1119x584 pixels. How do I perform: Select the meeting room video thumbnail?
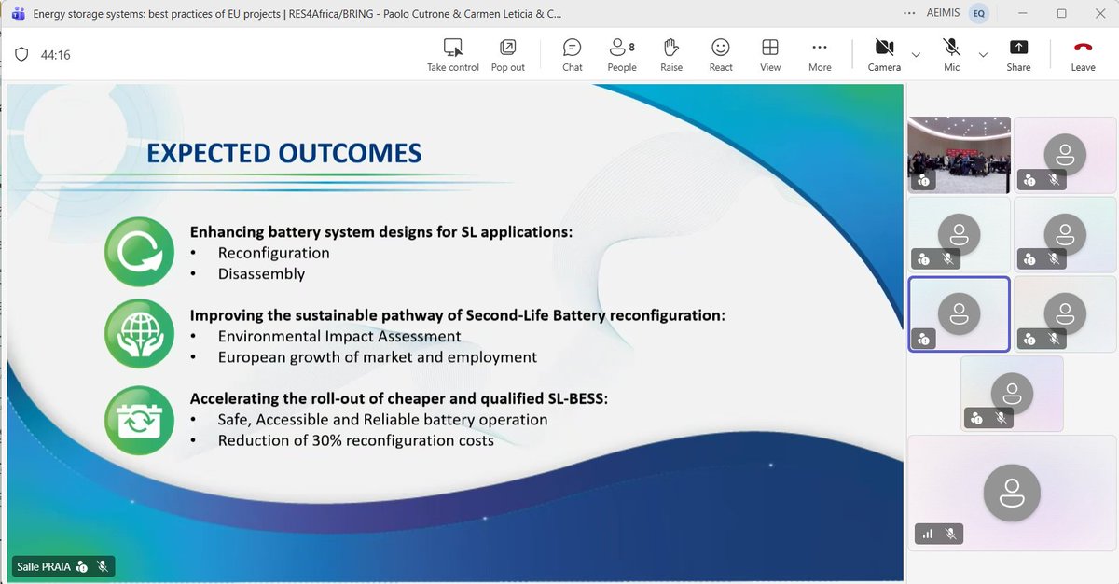point(959,154)
